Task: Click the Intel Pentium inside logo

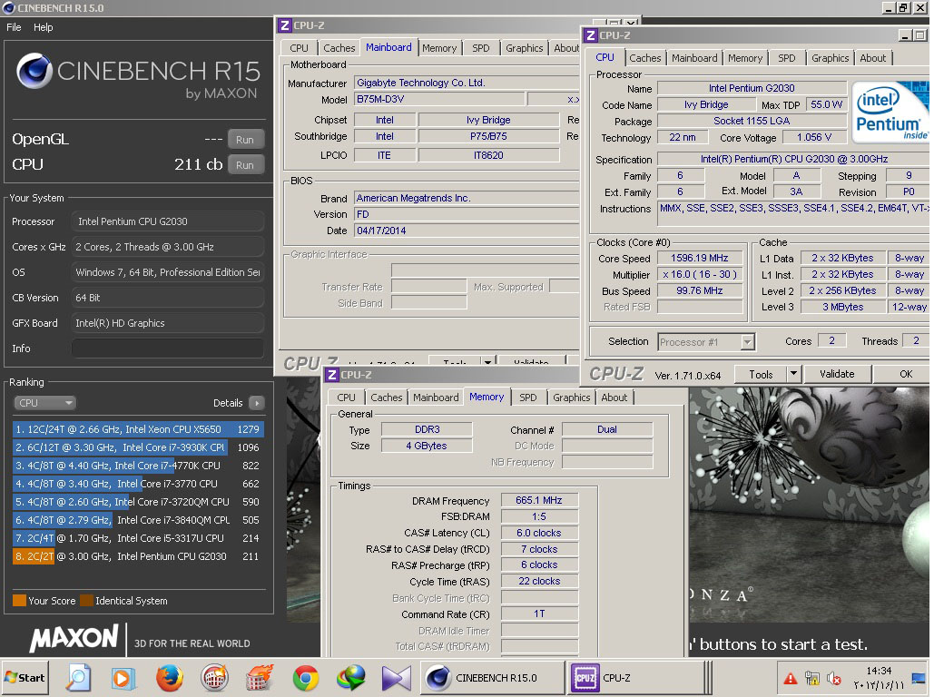Action: tap(890, 113)
